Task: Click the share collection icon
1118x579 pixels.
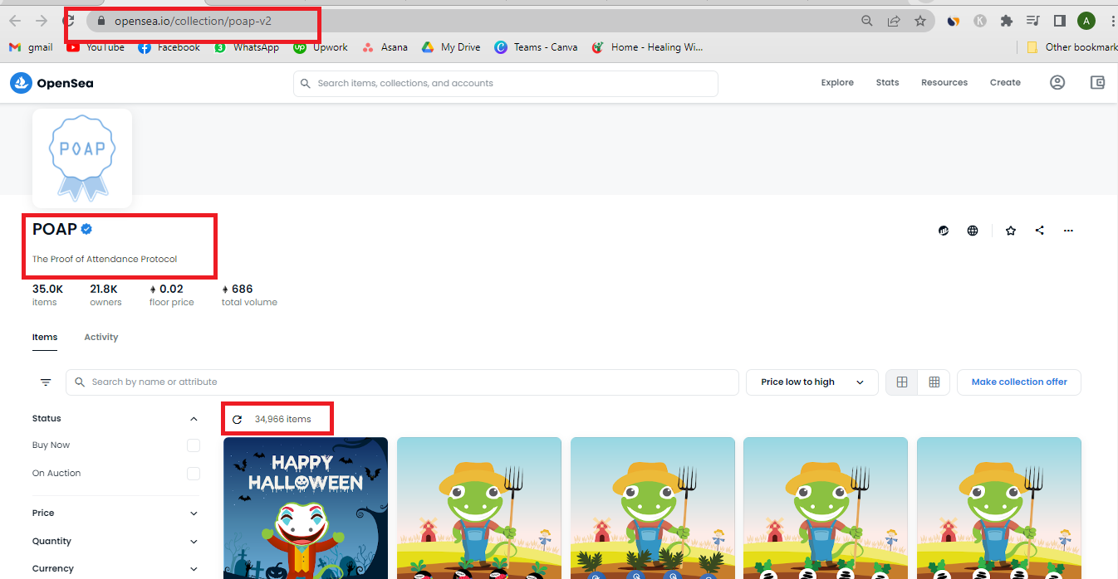Action: point(1040,231)
